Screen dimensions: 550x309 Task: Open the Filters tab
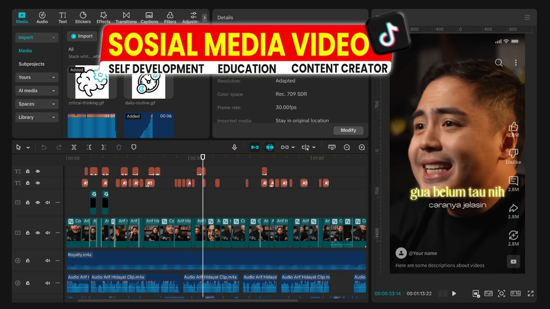pyautogui.click(x=170, y=18)
